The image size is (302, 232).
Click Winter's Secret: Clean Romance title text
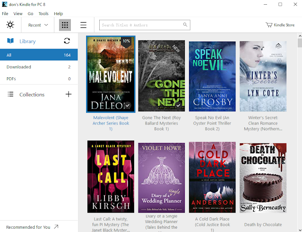coord(263,123)
